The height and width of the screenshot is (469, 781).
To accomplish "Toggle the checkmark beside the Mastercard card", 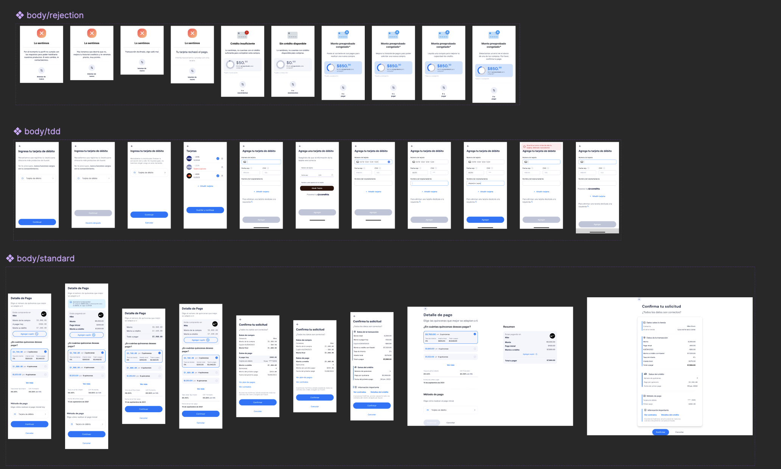I will click(x=218, y=175).
